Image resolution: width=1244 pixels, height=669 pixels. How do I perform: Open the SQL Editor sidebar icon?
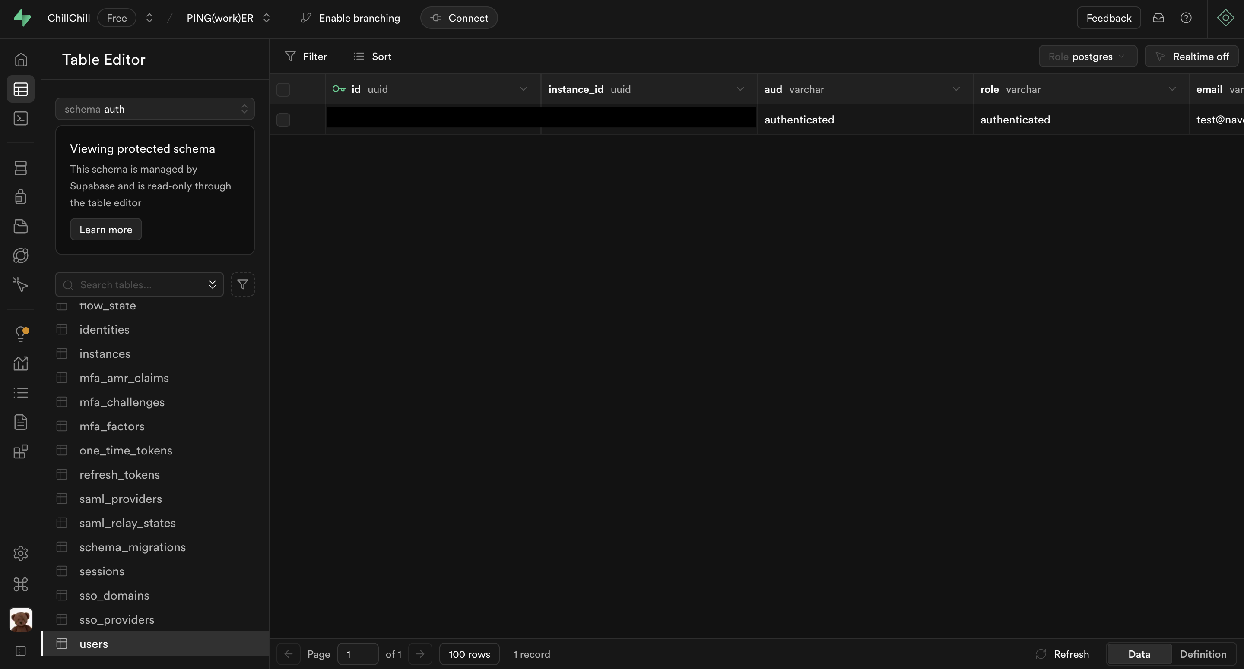pyautogui.click(x=20, y=119)
